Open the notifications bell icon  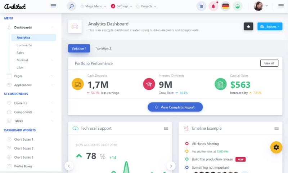[x=213, y=6]
